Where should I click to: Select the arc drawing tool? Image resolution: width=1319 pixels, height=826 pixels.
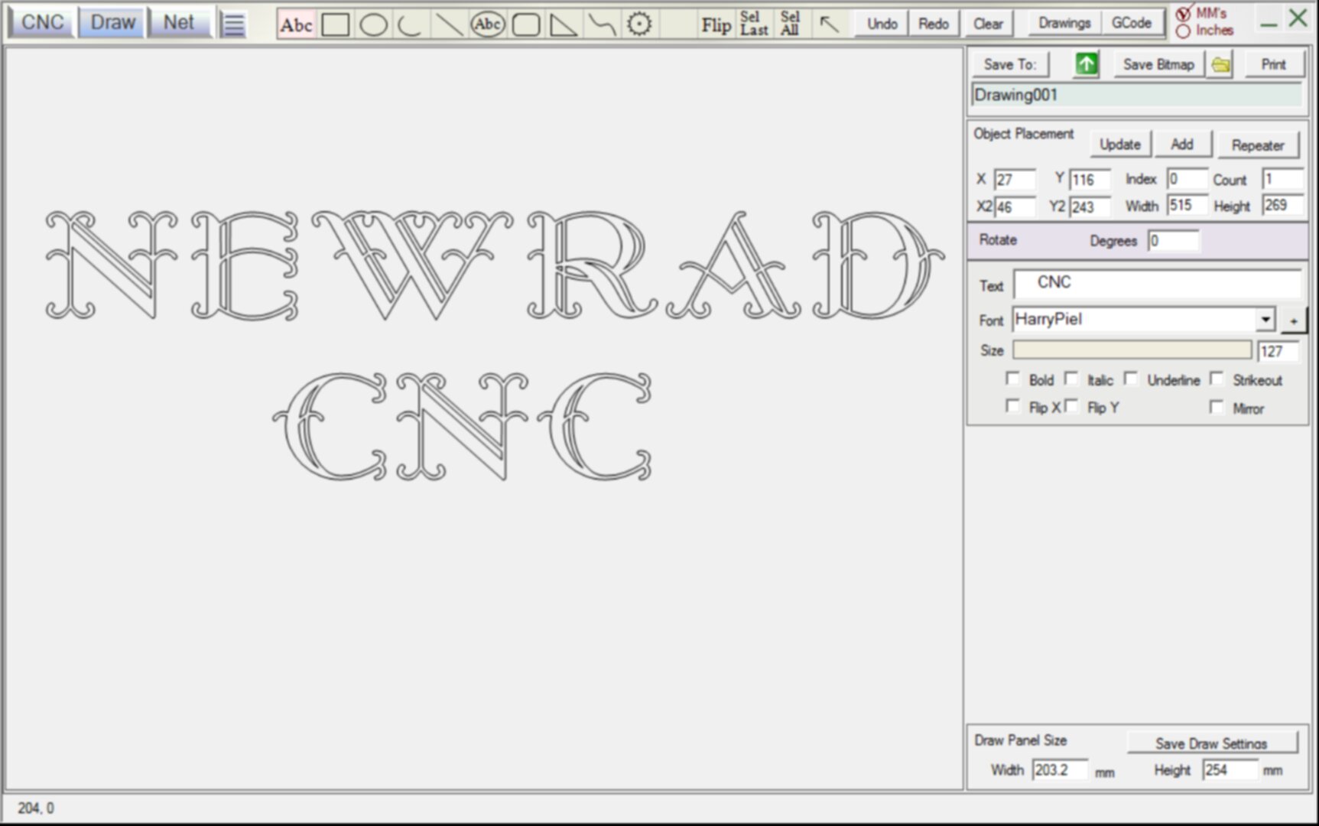pos(411,25)
